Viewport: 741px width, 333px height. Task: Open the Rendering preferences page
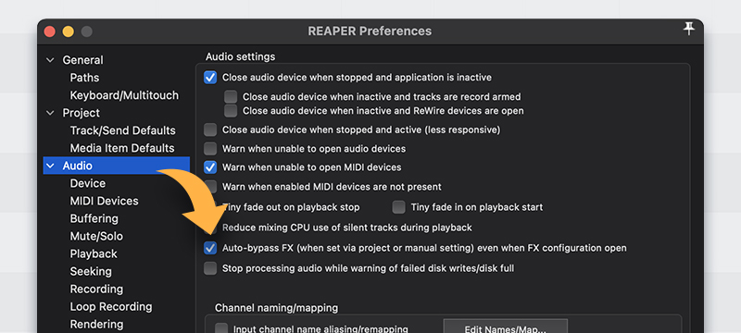click(x=96, y=325)
